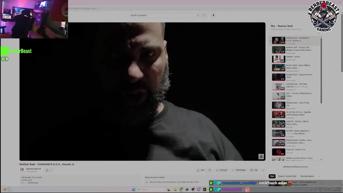Image resolution: width=343 pixels, height=193 pixels.
Task: Show more filter chips with the right chevron
Action: tap(319, 176)
